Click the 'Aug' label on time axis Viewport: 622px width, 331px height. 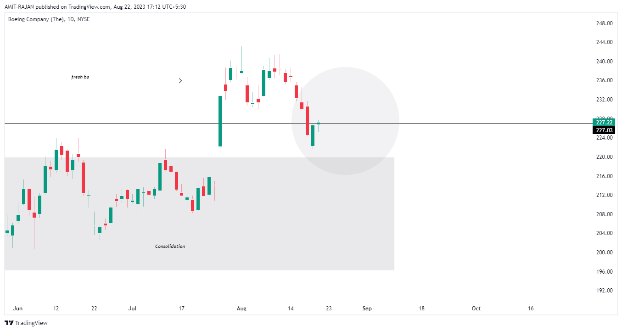(241, 309)
